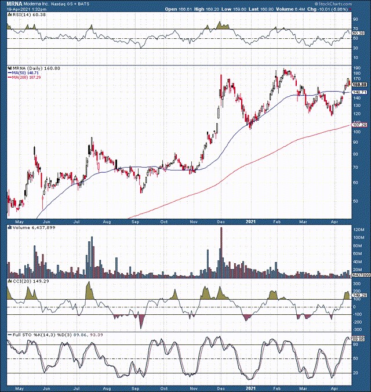Click the Last 160.80 value in header
The width and height of the screenshot is (371, 392).
pos(261,9)
